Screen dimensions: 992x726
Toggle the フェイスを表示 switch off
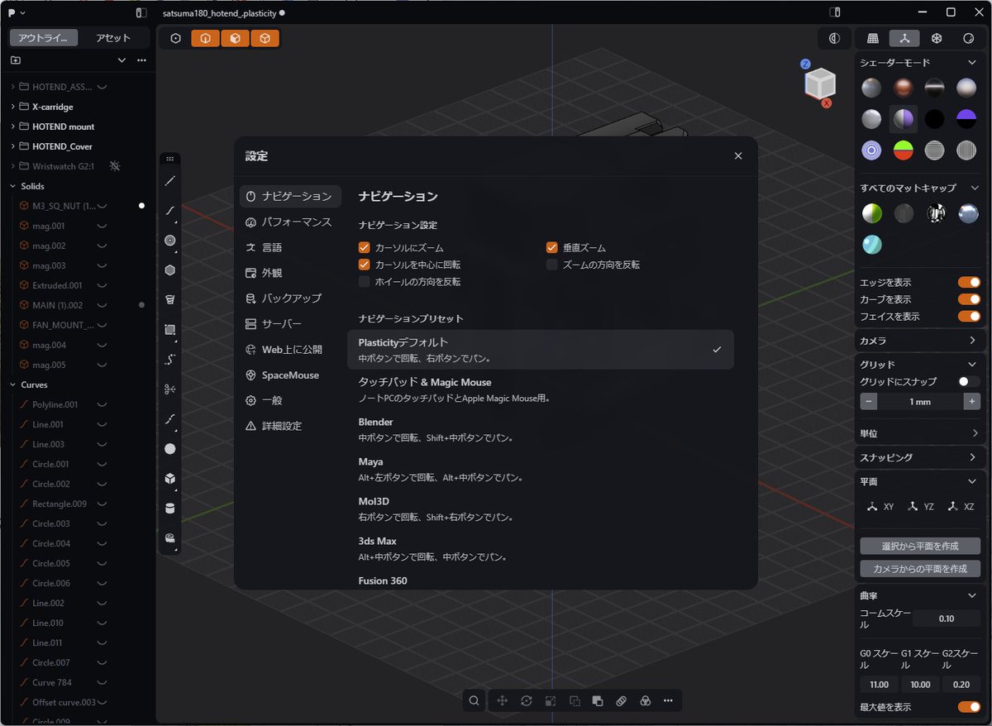coord(969,316)
